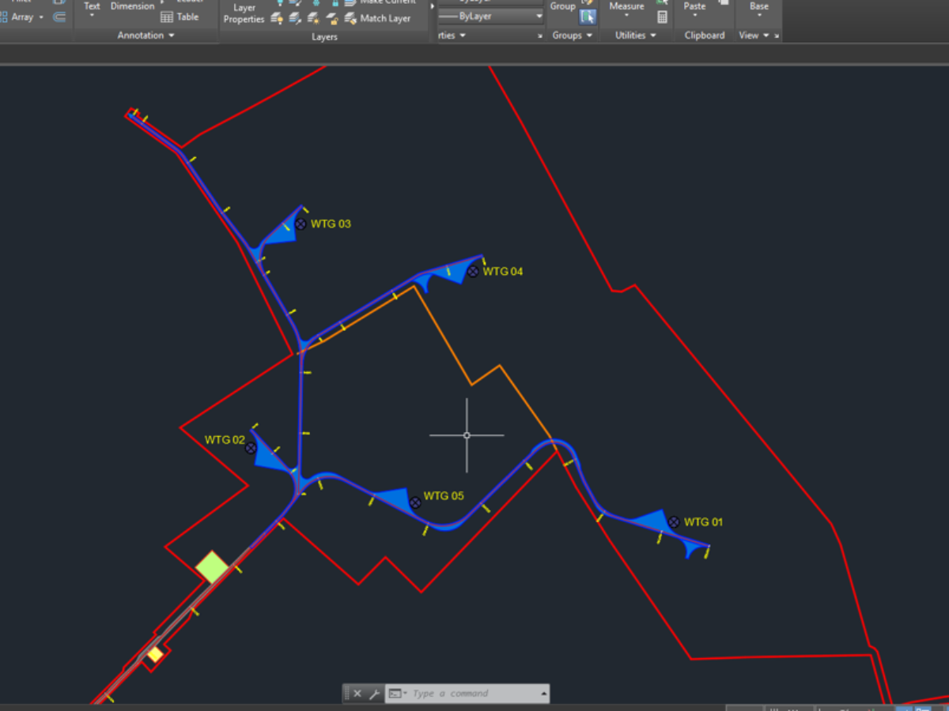This screenshot has height=711, width=949.
Task: Select the WTG 04 label
Action: (503, 271)
